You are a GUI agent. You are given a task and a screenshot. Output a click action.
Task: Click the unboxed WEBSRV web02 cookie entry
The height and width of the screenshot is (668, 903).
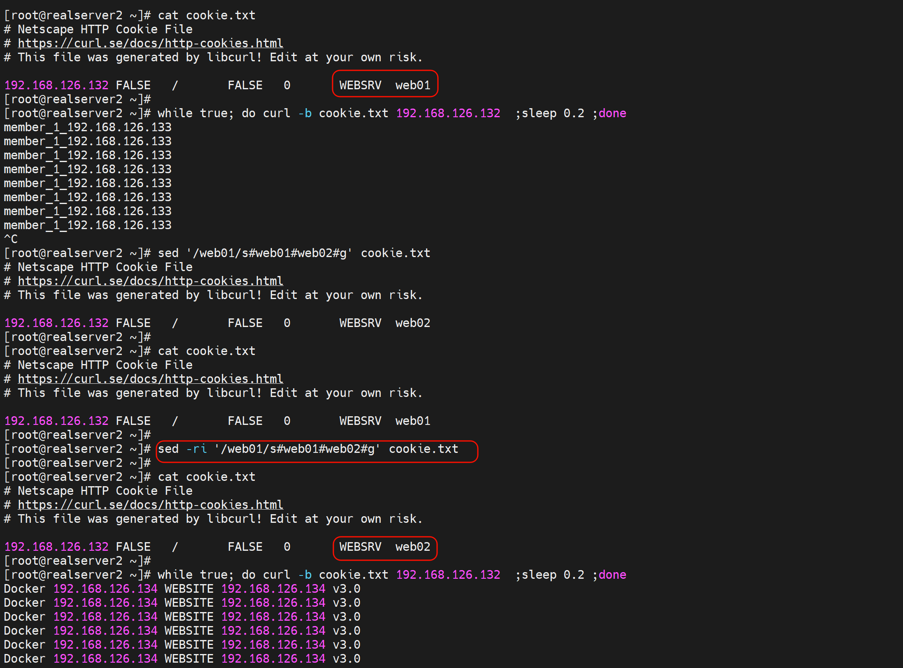point(384,323)
